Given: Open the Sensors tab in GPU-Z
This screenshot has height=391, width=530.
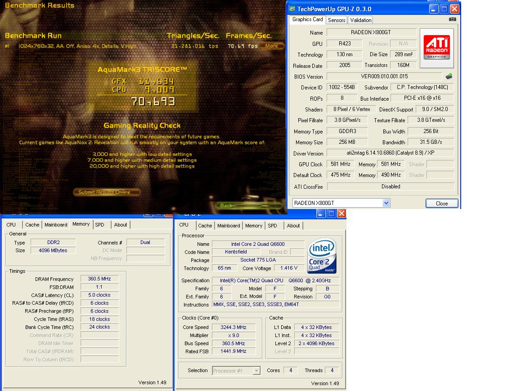Looking at the screenshot, I should click(x=337, y=20).
